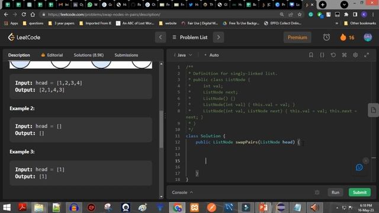Image resolution: width=379 pixels, height=213 pixels.
Task: Switch to the Editorial tab
Action: 52,55
